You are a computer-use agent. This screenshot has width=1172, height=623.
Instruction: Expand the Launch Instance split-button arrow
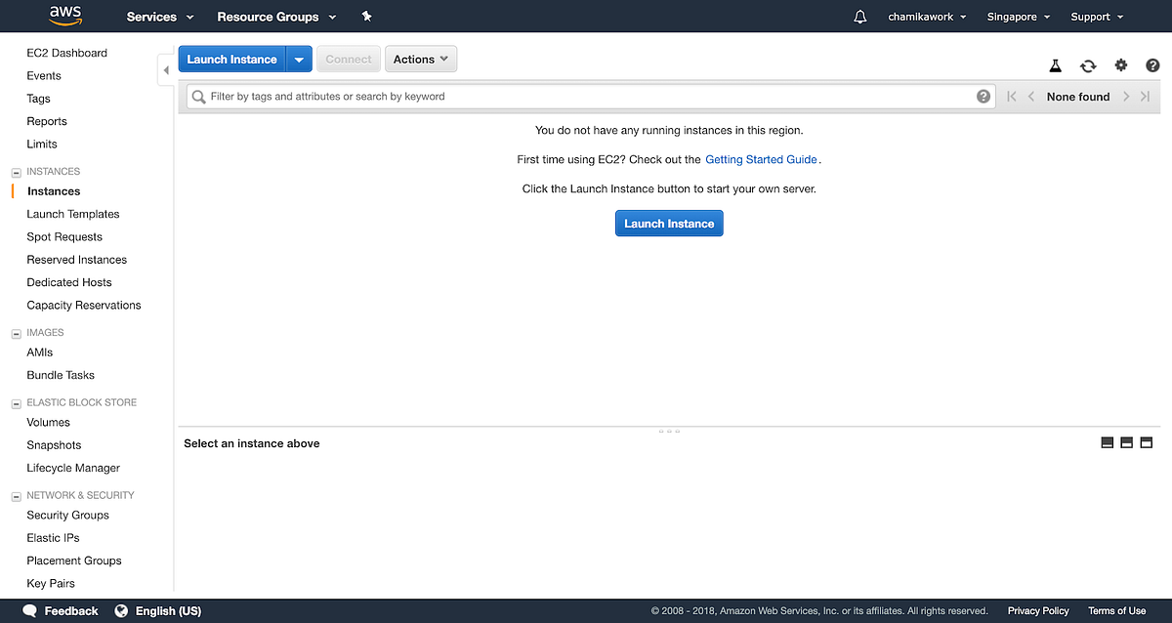tap(299, 59)
